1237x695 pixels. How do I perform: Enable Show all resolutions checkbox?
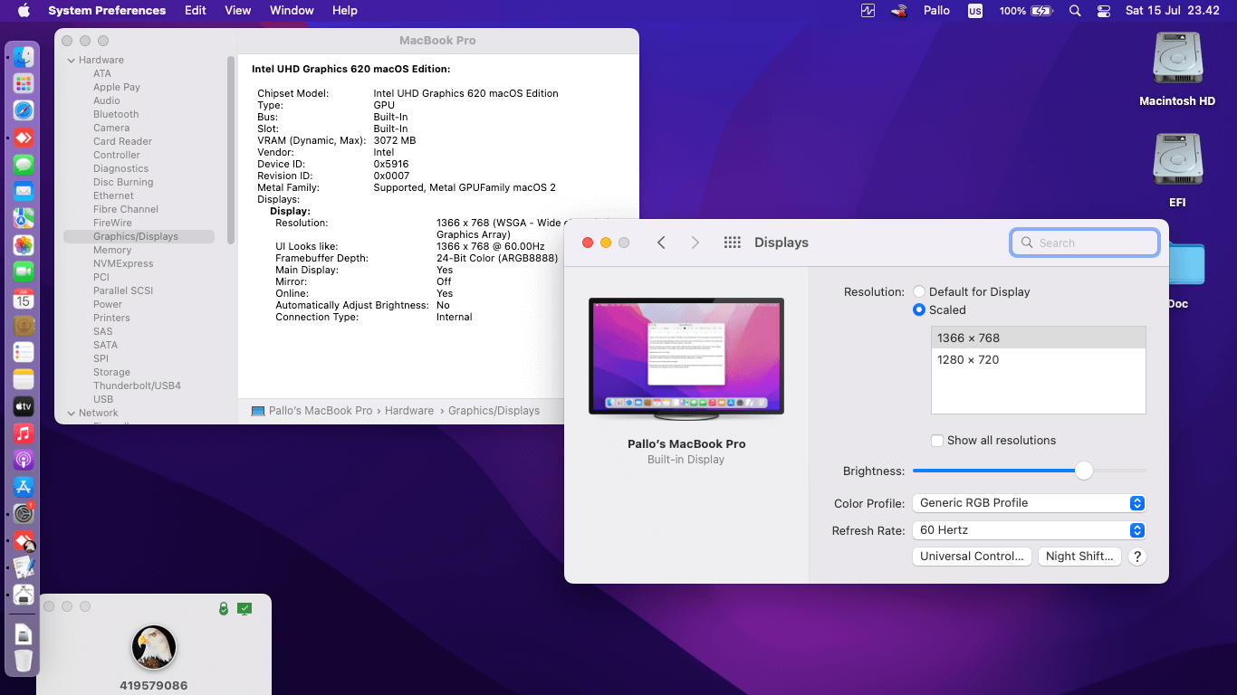coord(937,441)
